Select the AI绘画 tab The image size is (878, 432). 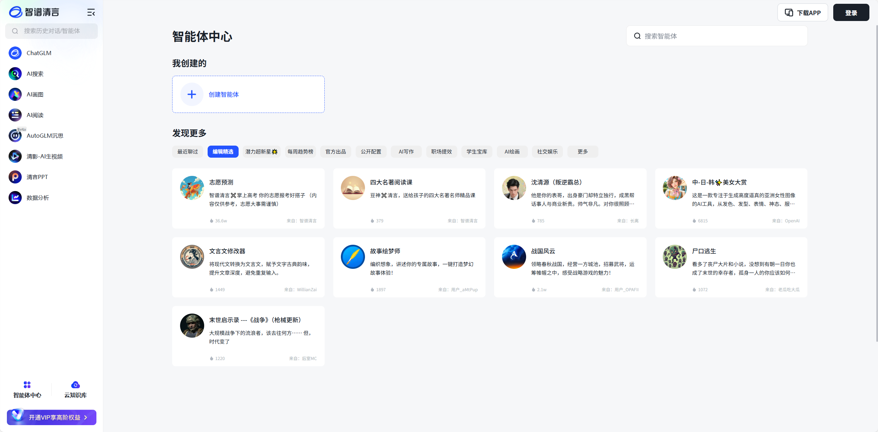[512, 151]
